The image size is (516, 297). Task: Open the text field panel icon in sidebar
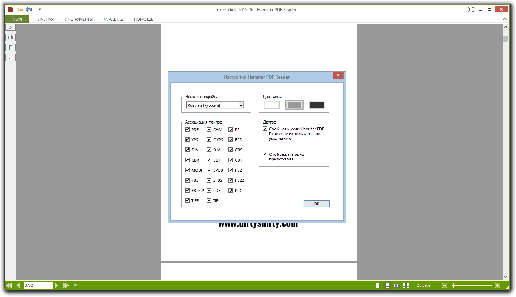click(11, 58)
